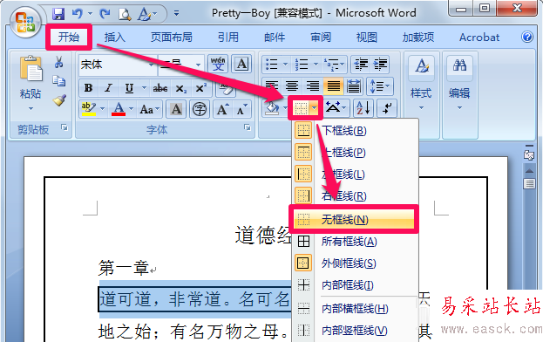
Task: Insert enclosed character
Action: (199, 110)
